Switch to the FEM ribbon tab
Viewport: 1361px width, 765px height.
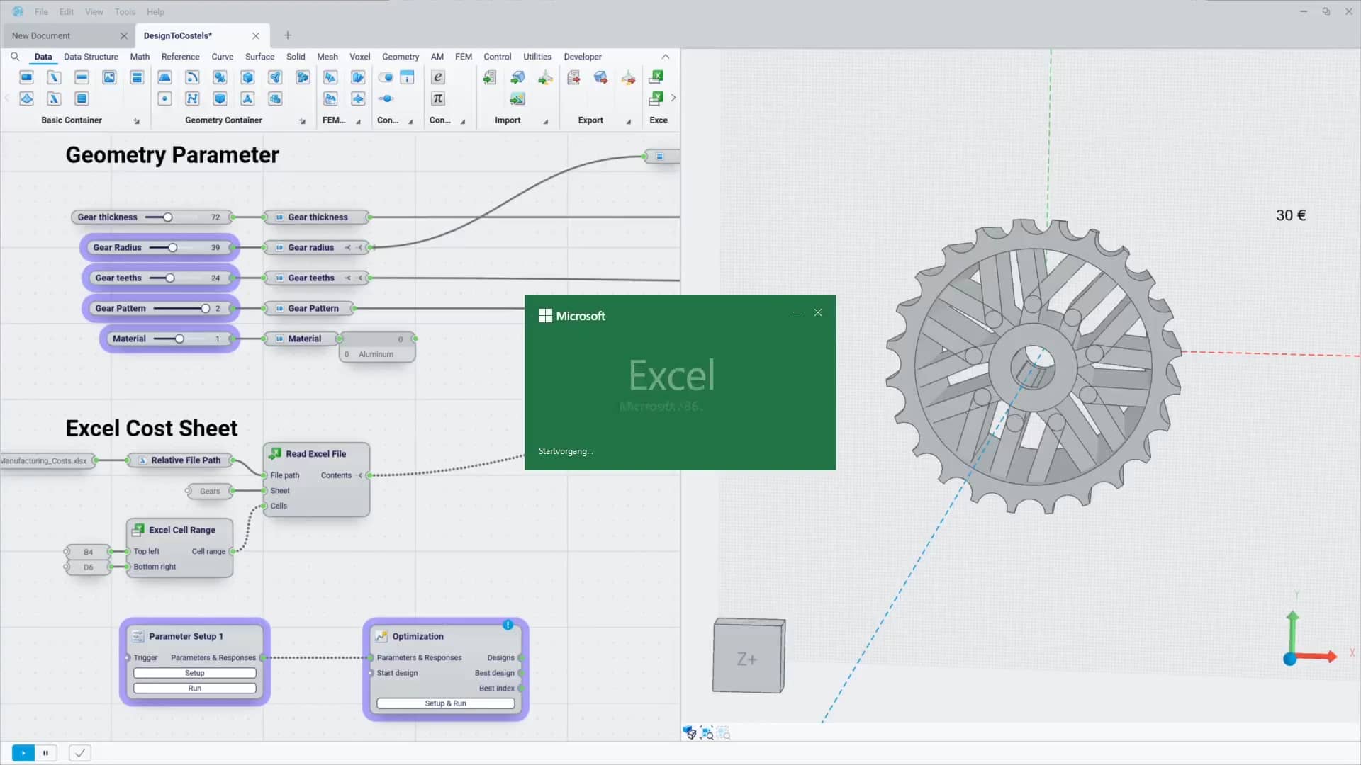pos(464,57)
